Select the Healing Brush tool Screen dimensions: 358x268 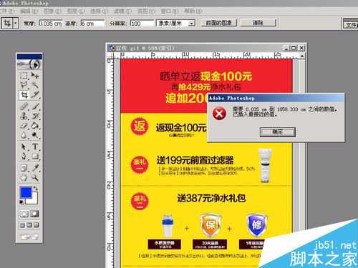(x=24, y=106)
